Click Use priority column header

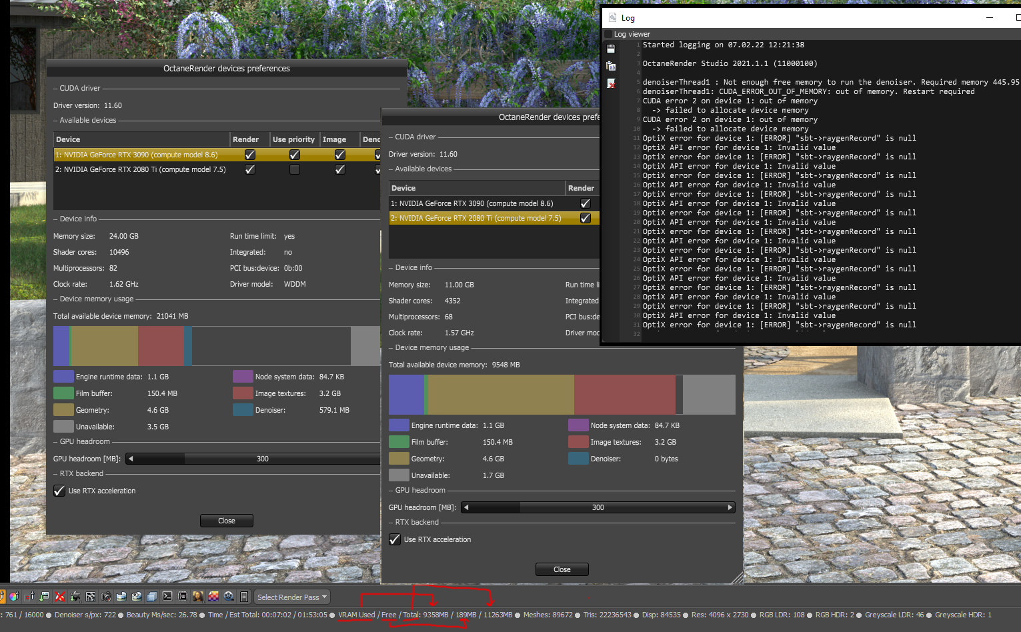pyautogui.click(x=294, y=139)
